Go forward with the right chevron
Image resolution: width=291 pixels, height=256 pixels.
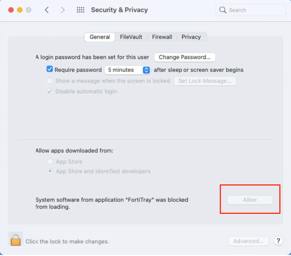63,10
